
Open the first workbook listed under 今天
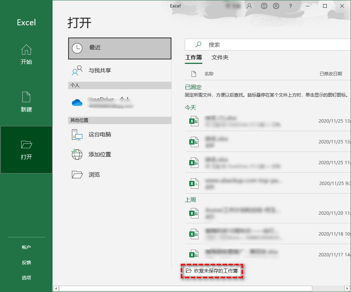[x=268, y=121]
